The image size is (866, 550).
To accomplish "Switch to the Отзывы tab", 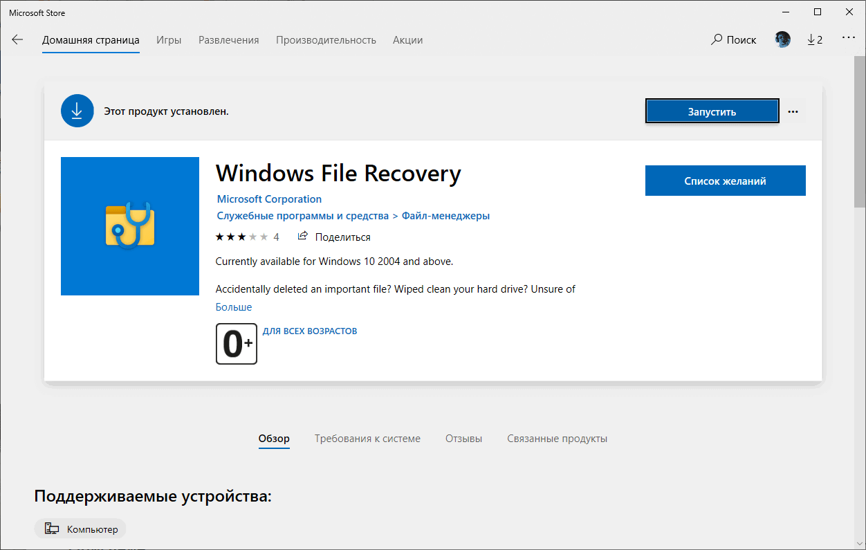I will coord(463,438).
